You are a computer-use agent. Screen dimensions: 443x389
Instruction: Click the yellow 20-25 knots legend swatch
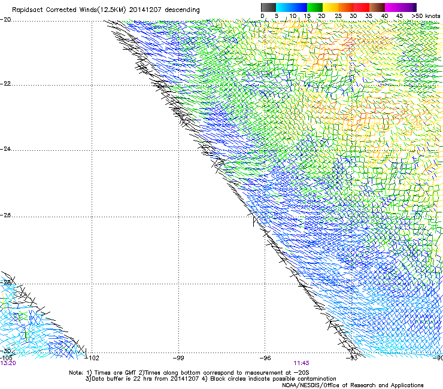click(x=330, y=7)
